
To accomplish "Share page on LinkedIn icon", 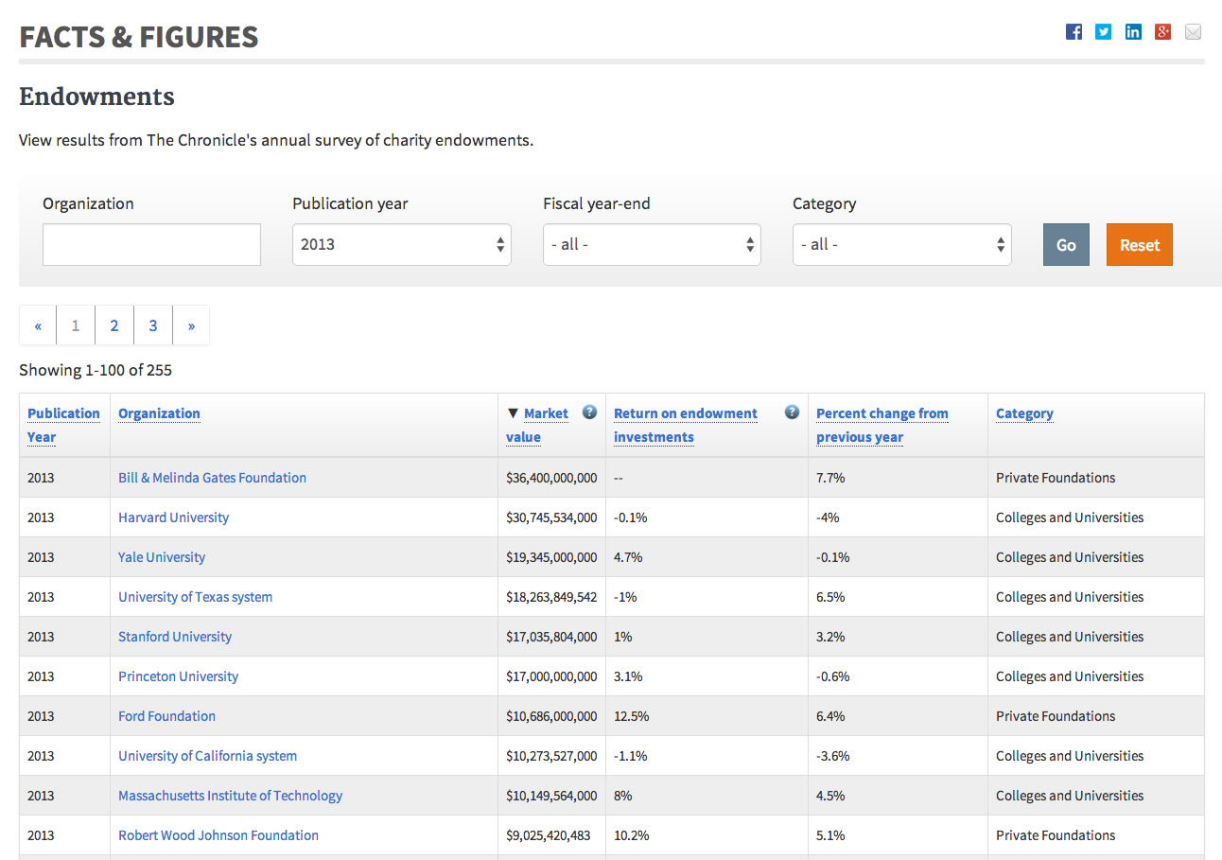I will pos(1133,32).
